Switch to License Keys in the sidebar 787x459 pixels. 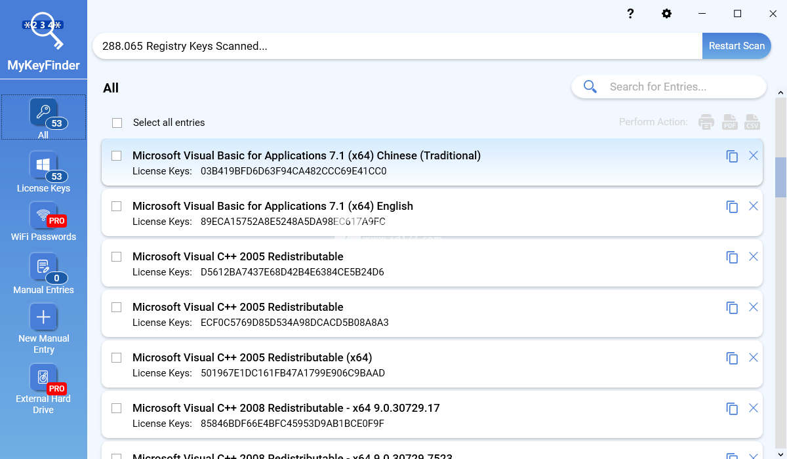point(43,172)
